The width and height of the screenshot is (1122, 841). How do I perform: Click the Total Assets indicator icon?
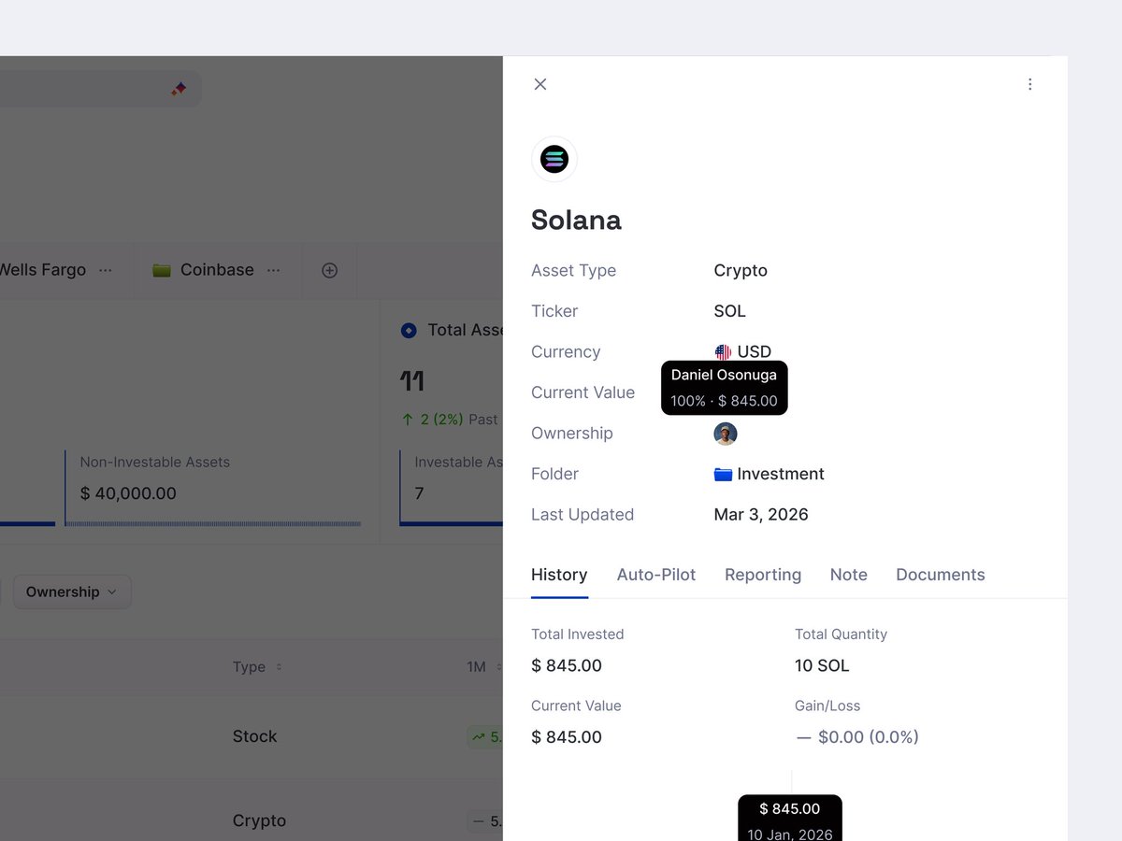click(408, 330)
